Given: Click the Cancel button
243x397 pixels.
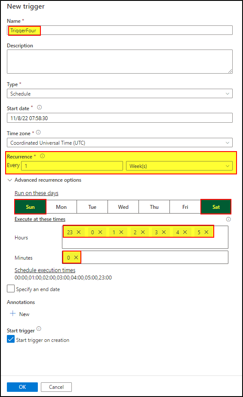Looking at the screenshot, I should [x=56, y=387].
